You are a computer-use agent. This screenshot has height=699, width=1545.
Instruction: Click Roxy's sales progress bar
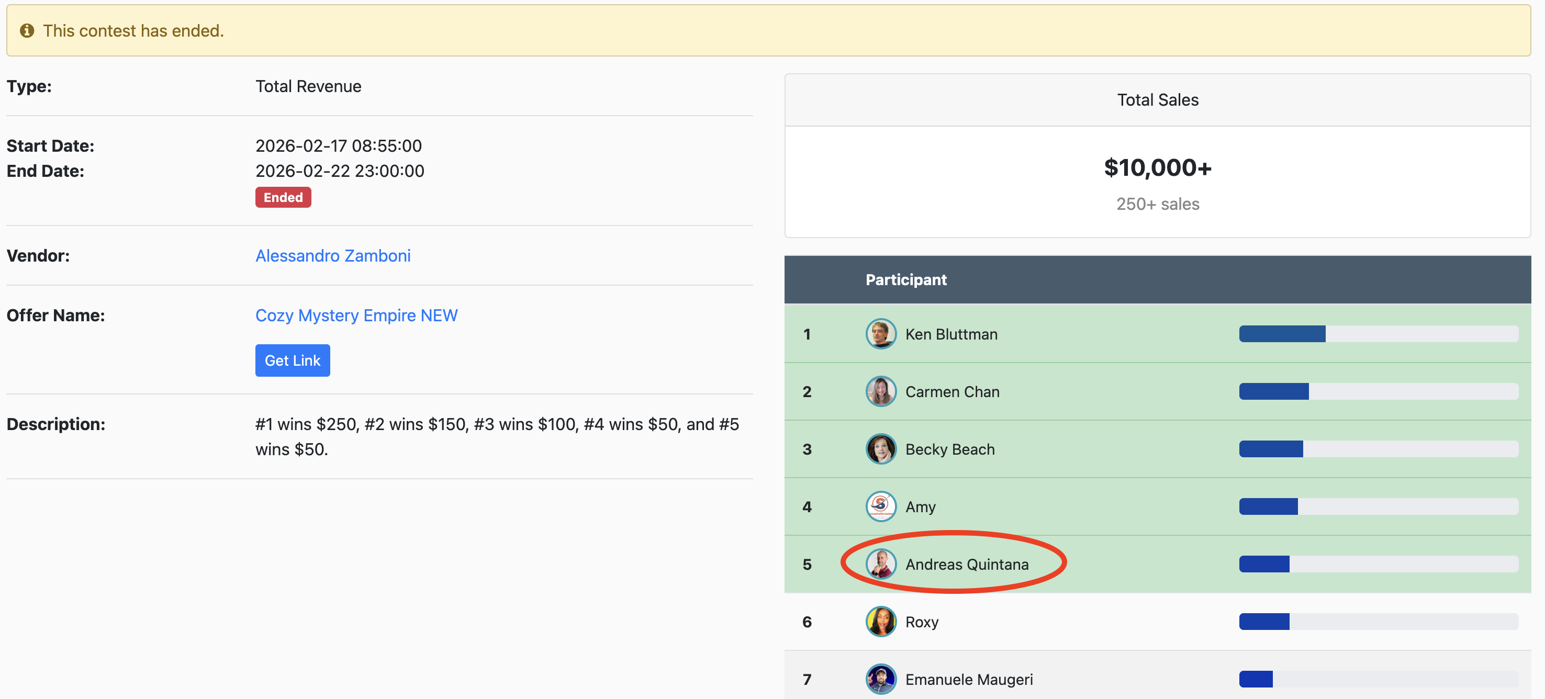click(x=1378, y=622)
